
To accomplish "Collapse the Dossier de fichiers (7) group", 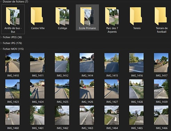I will pos(1,1).
